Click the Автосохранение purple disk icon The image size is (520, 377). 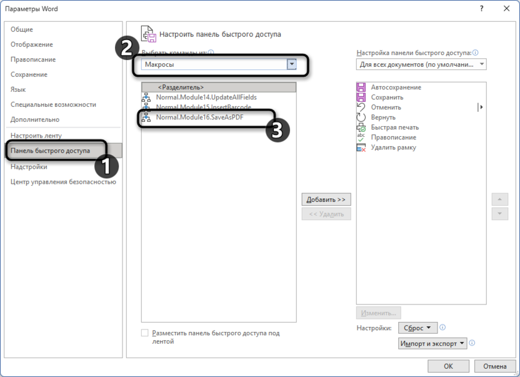tap(361, 88)
